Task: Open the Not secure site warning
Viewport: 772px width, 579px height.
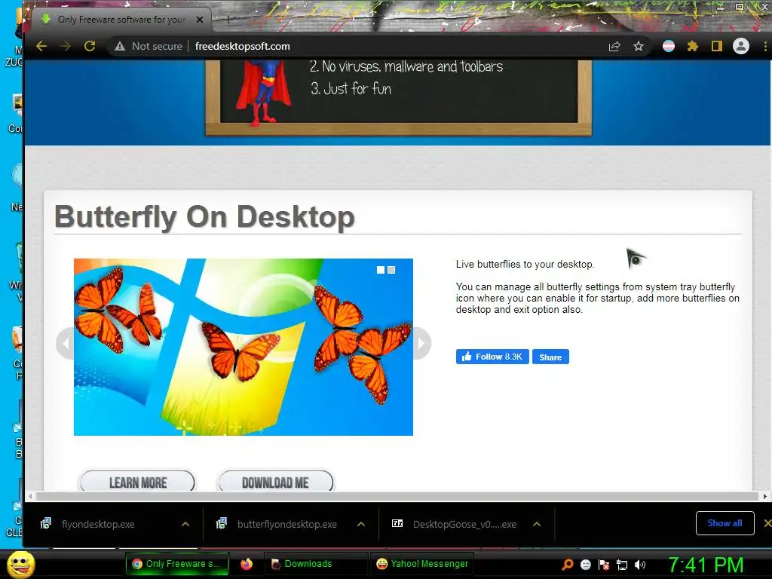Action: click(149, 46)
